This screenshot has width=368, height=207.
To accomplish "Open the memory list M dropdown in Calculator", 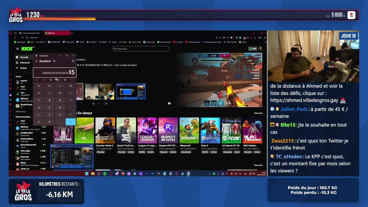I will click(72, 80).
